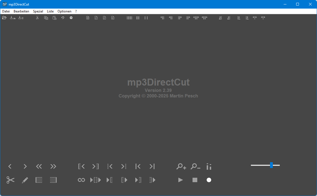Click the zoom out magnifier icon

(x=195, y=166)
